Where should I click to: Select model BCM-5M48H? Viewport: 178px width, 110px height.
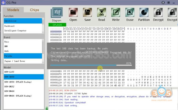24,91
